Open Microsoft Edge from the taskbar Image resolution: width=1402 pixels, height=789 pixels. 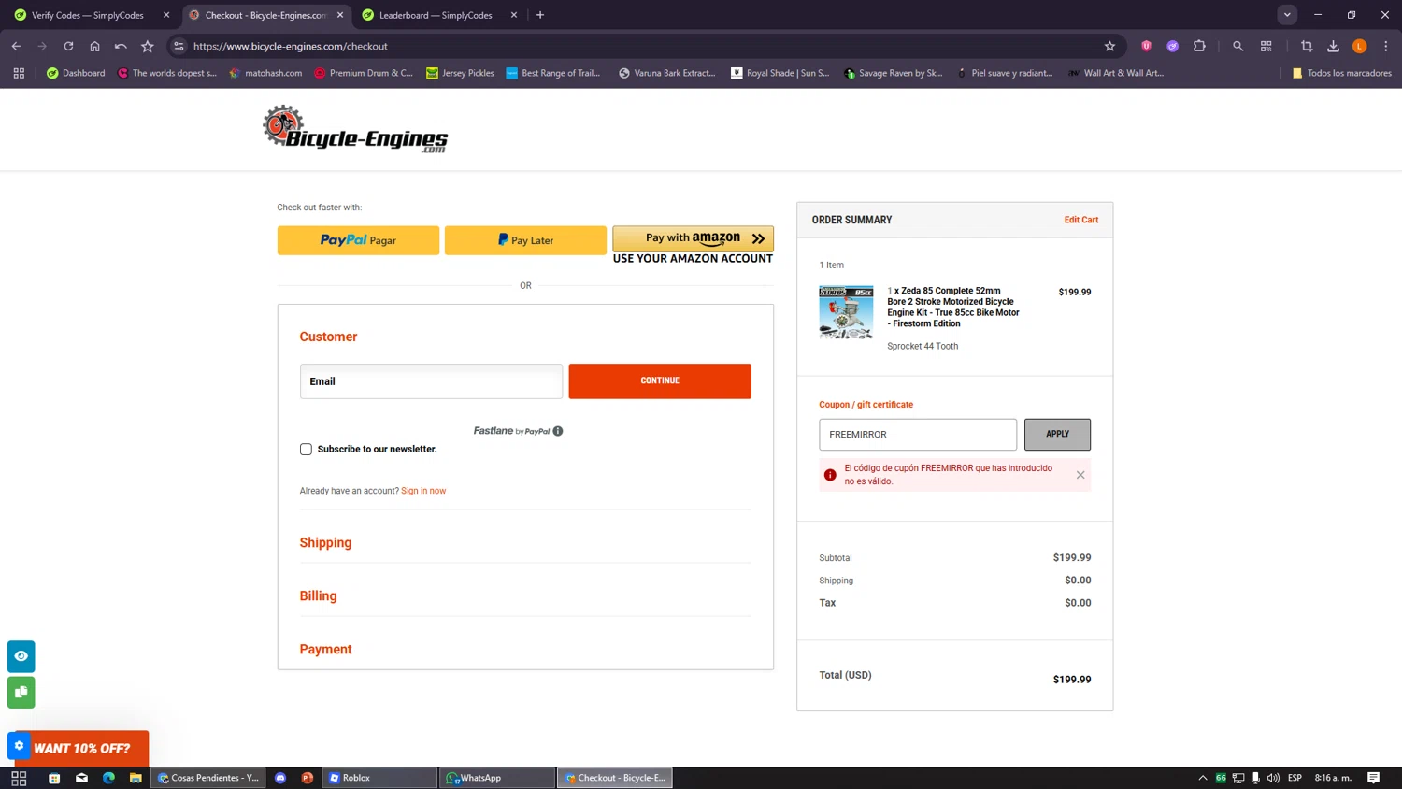pos(108,778)
